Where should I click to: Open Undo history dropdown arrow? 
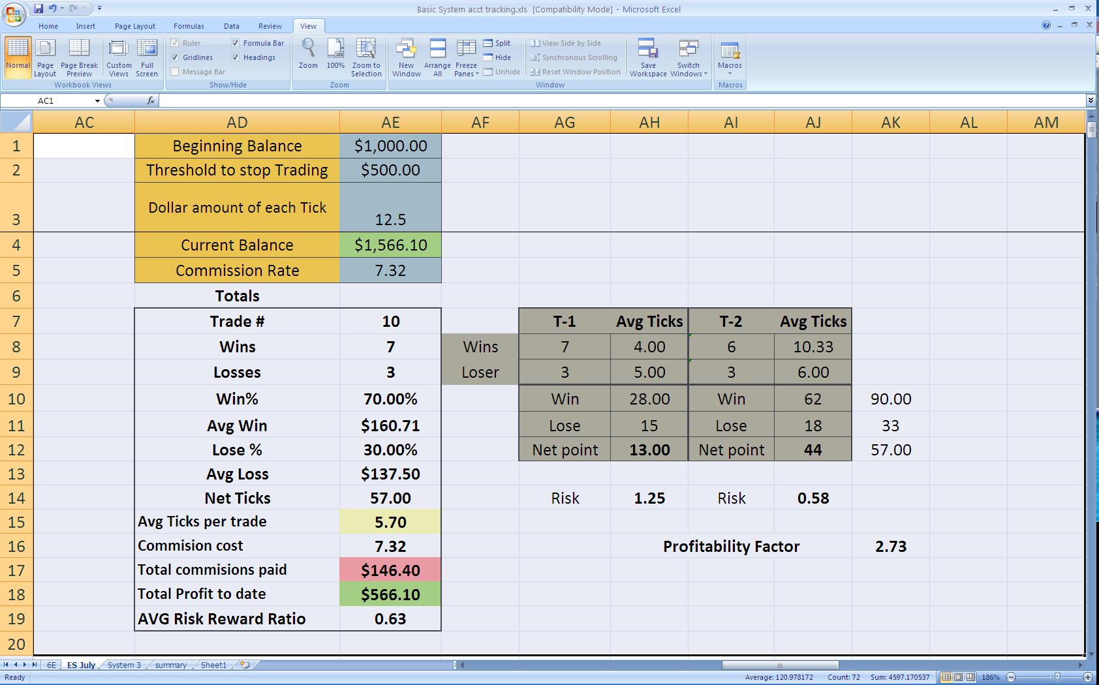[x=62, y=8]
